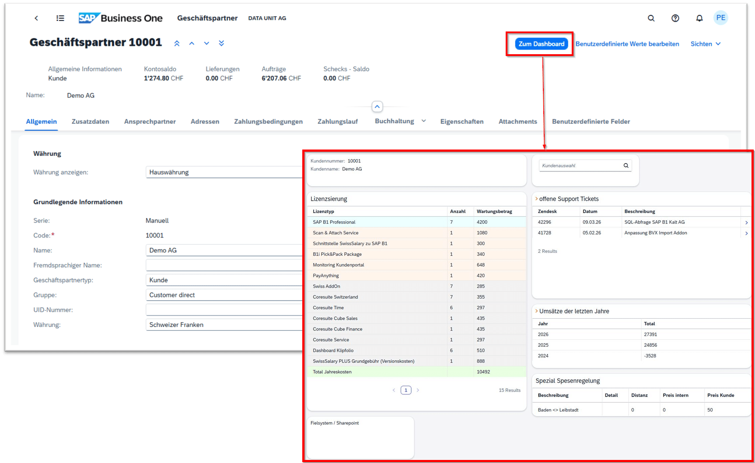Open the Gruppe dropdown showing Customer direct
Image resolution: width=755 pixels, height=463 pixels.
(x=224, y=295)
